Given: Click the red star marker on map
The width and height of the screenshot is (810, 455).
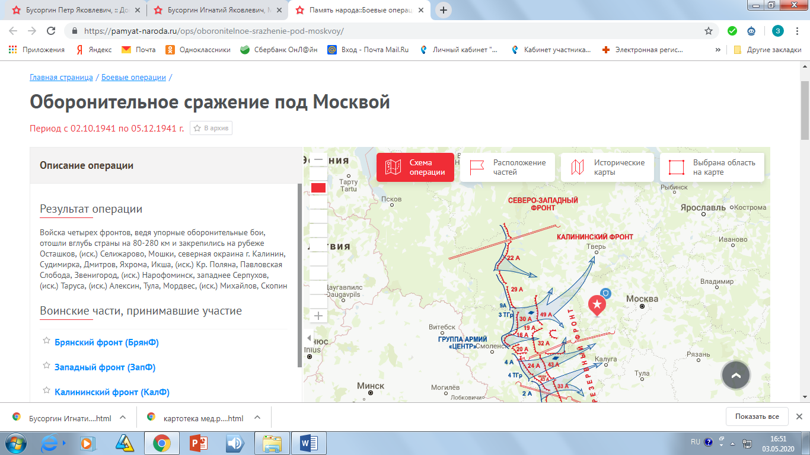Looking at the screenshot, I should click(x=597, y=305).
